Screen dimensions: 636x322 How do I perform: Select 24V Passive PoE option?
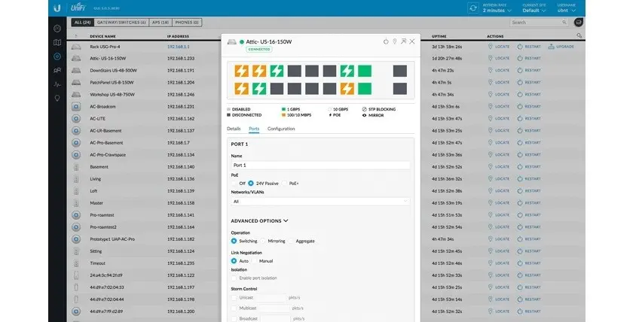click(251, 184)
